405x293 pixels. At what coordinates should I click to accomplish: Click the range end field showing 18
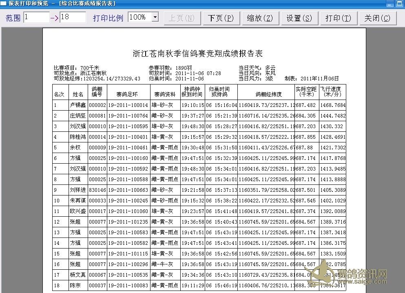[x=73, y=17]
